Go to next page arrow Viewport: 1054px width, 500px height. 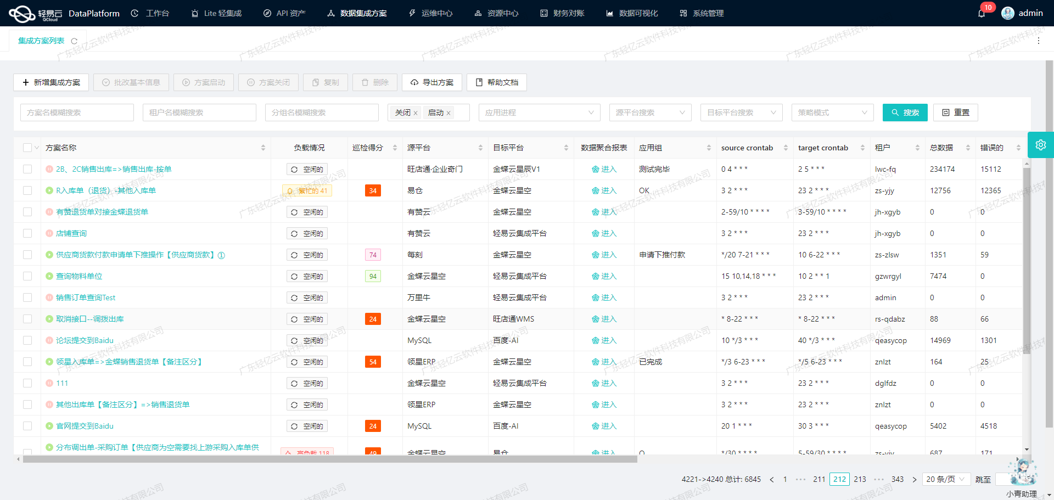(x=914, y=479)
